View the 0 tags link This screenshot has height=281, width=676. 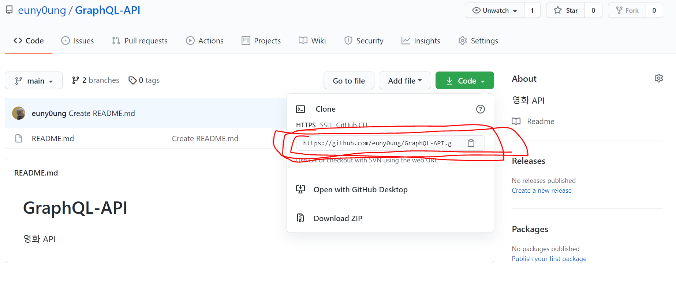pos(144,80)
